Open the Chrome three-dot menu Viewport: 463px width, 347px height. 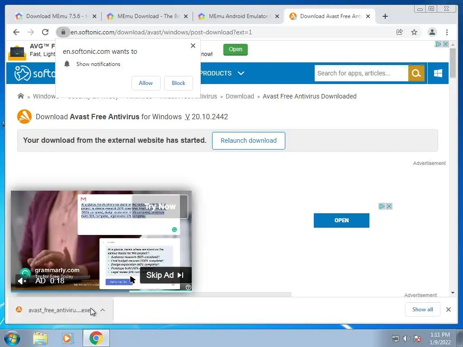click(x=447, y=32)
